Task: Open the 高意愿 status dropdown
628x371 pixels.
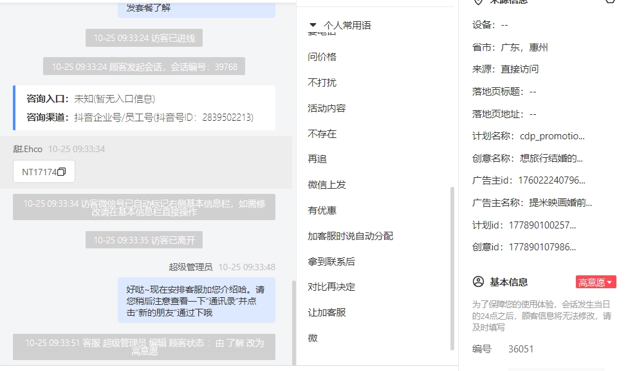Action: pyautogui.click(x=596, y=282)
